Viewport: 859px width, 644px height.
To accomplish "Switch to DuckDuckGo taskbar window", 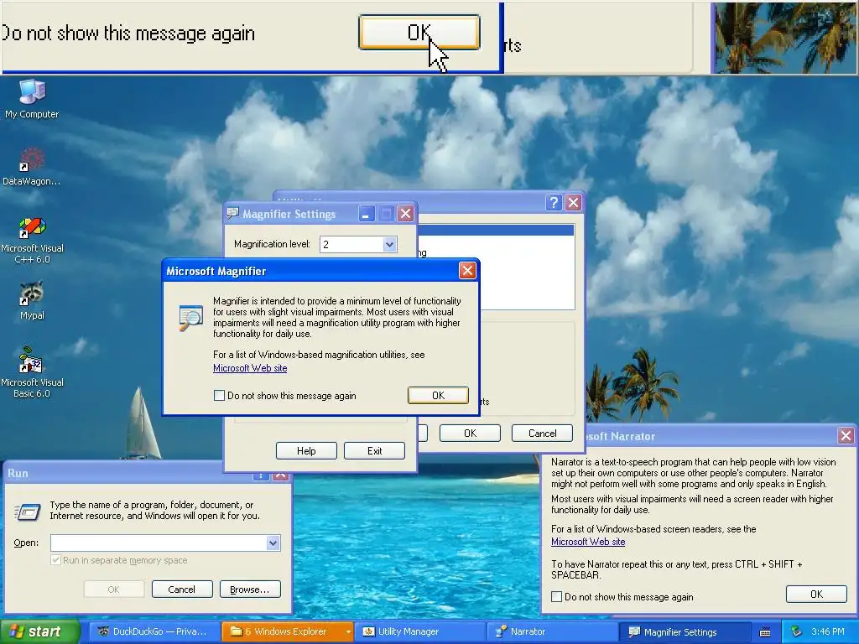I will click(154, 631).
